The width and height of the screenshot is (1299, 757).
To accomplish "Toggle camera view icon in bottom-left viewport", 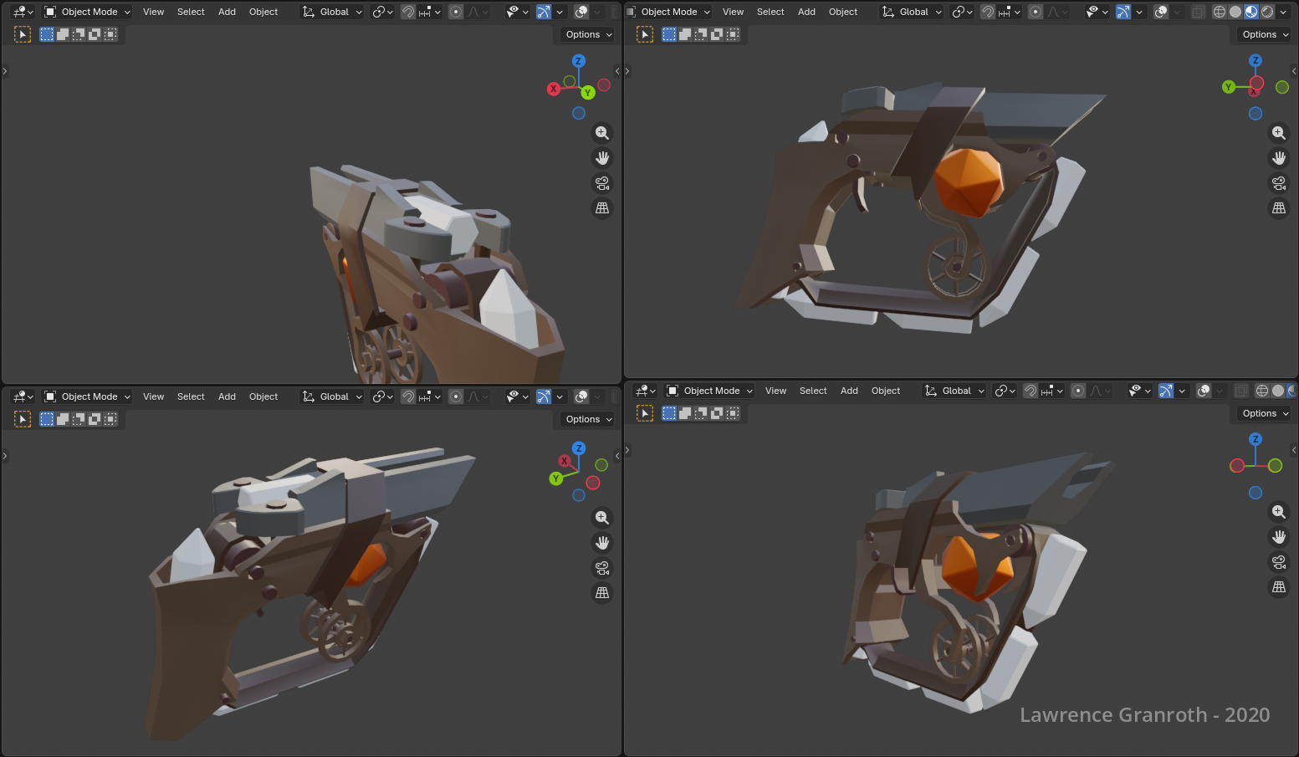I will 601,568.
